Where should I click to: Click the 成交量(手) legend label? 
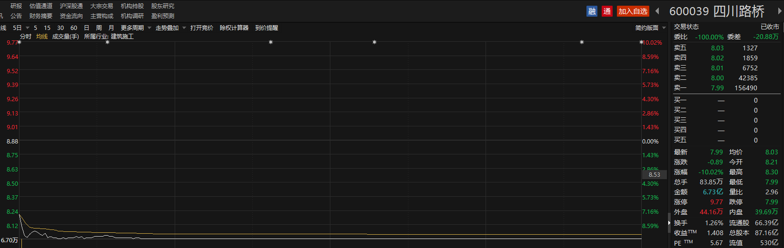click(65, 37)
